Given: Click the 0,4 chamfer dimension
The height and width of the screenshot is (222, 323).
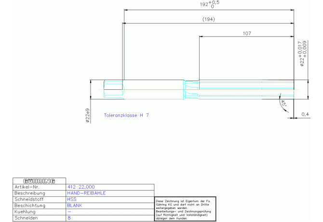Looking at the screenshot, I should [x=305, y=114].
